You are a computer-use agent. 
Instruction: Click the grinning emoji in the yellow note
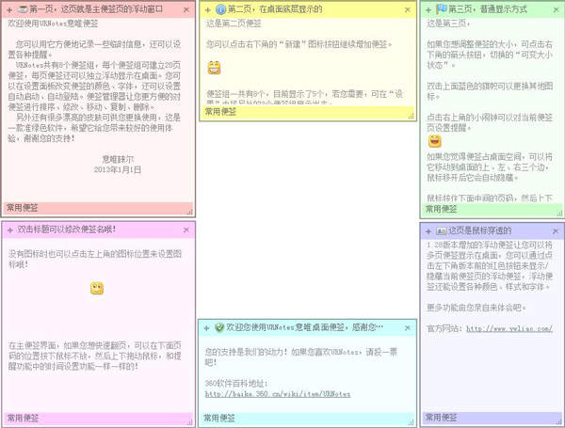[214, 68]
